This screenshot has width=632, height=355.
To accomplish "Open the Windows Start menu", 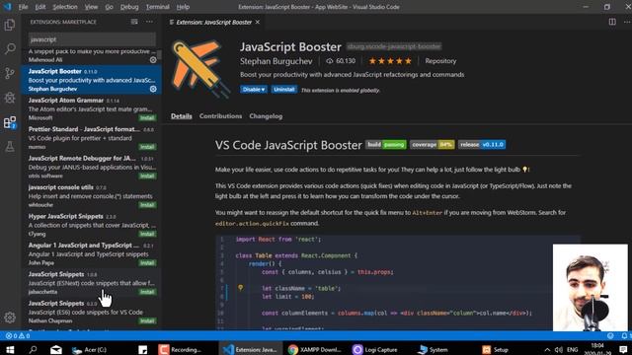I will (x=10, y=349).
